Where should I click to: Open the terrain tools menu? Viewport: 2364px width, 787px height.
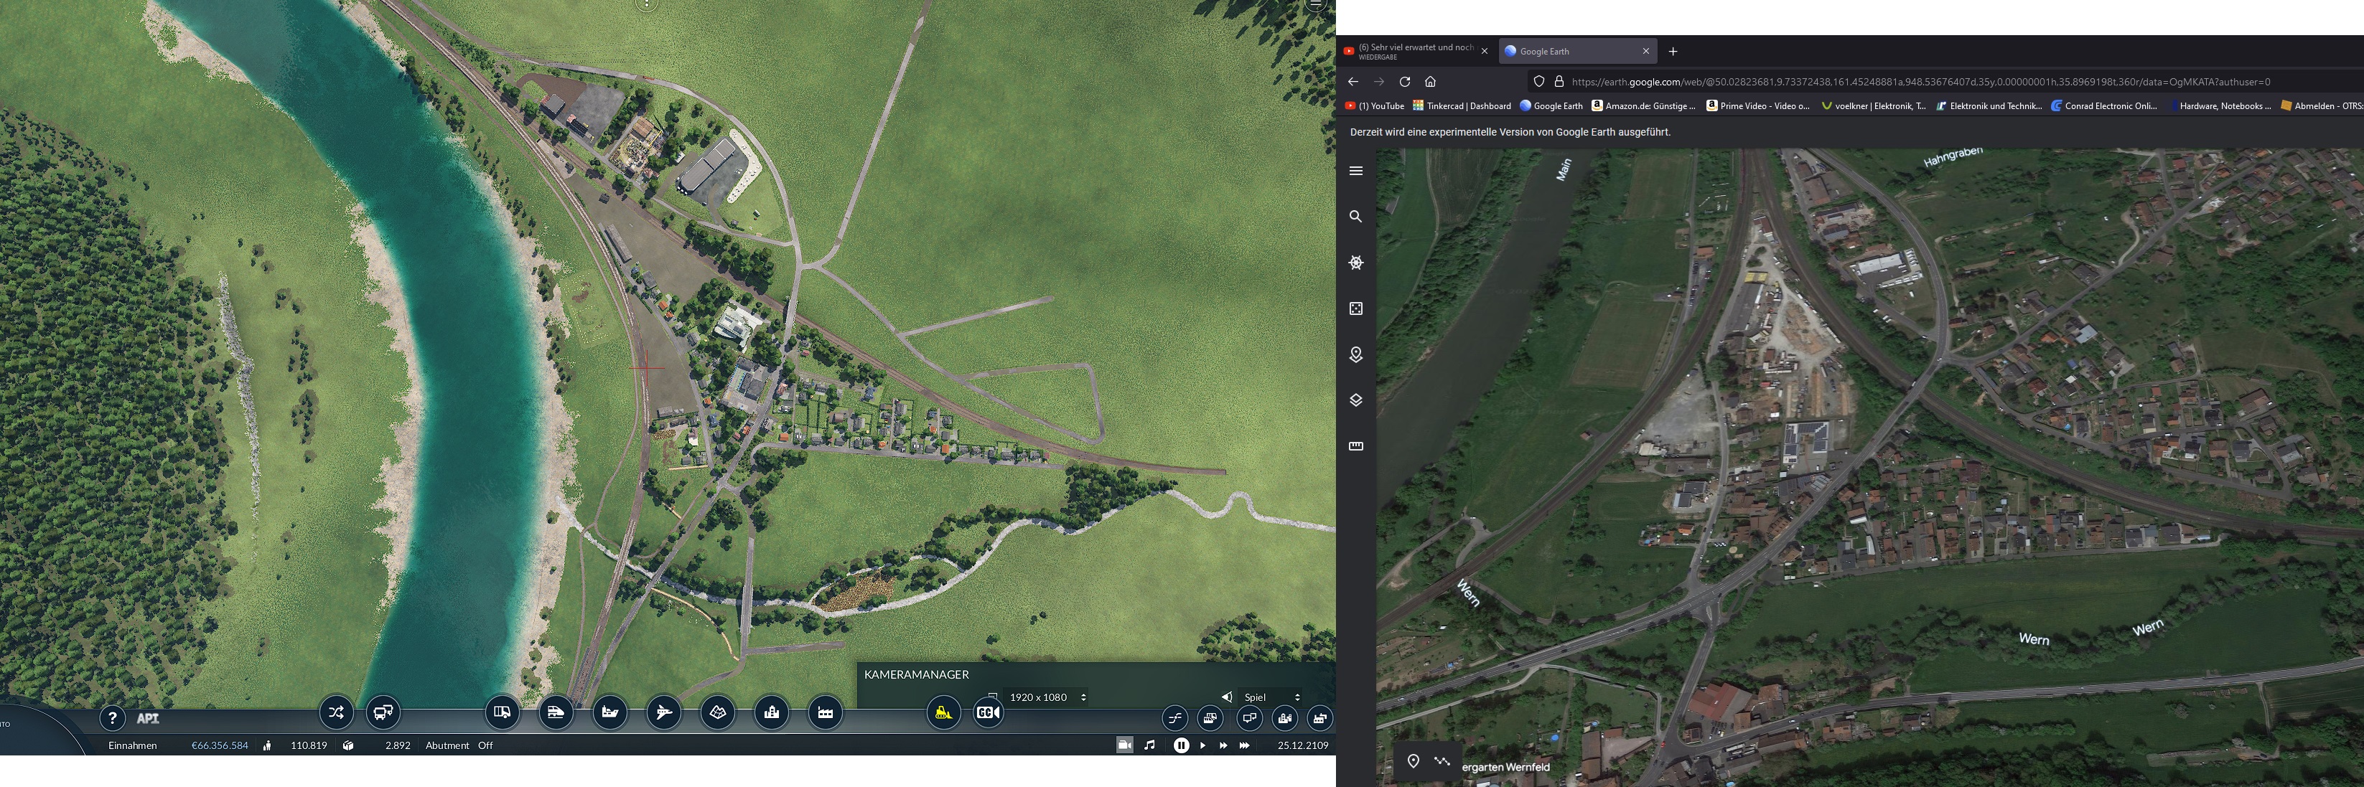[718, 712]
